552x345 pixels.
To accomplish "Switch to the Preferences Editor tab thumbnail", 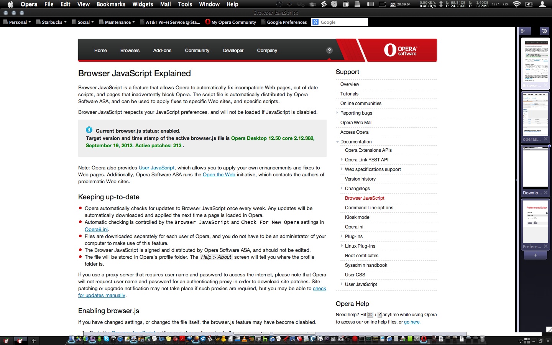I will click(x=535, y=224).
